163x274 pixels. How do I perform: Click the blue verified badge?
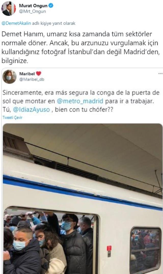[x=51, y=6]
